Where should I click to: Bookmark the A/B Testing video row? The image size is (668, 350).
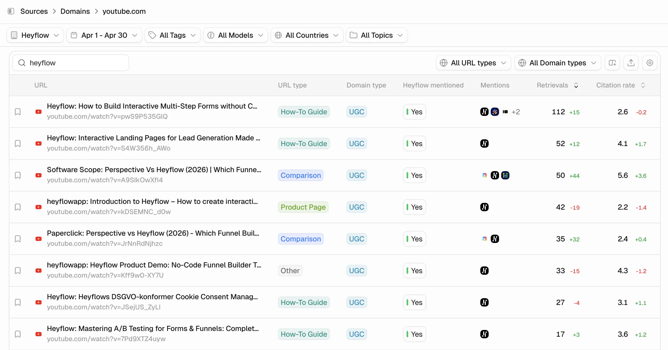pos(18,334)
